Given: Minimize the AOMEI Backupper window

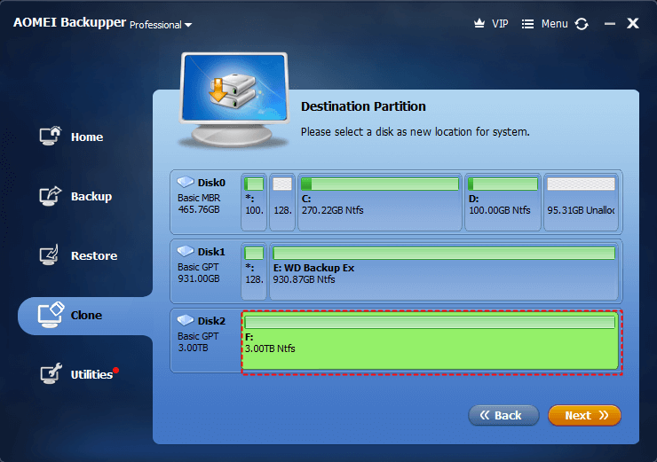Looking at the screenshot, I should [607, 24].
